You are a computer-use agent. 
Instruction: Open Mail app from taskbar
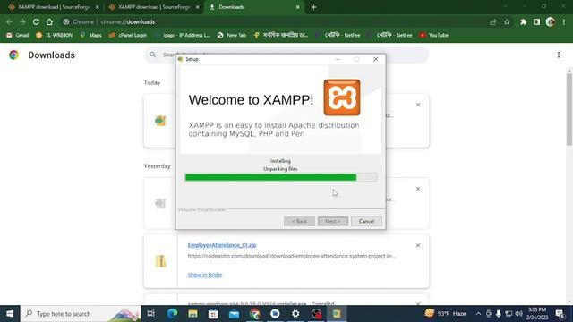(x=234, y=314)
